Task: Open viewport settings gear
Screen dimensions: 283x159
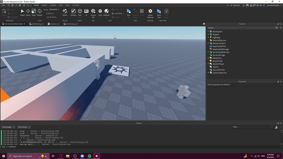Action: tap(204, 24)
